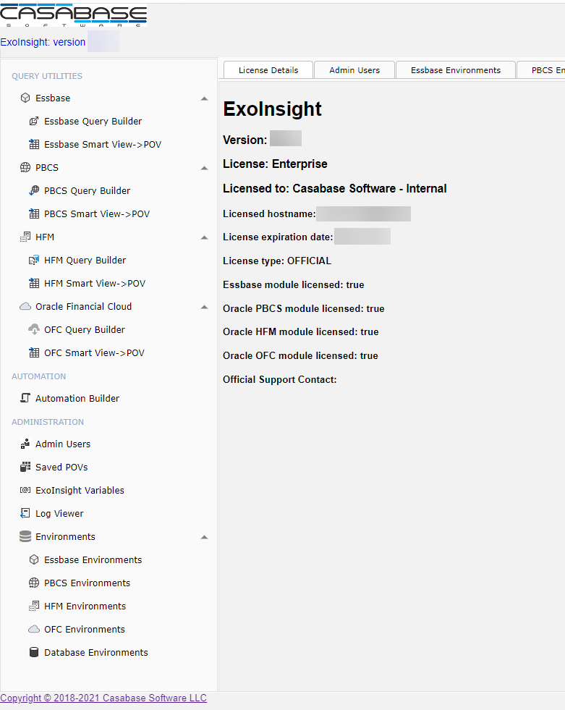Open Database Environments
Viewport: 565px width, 710px height.
tap(96, 652)
